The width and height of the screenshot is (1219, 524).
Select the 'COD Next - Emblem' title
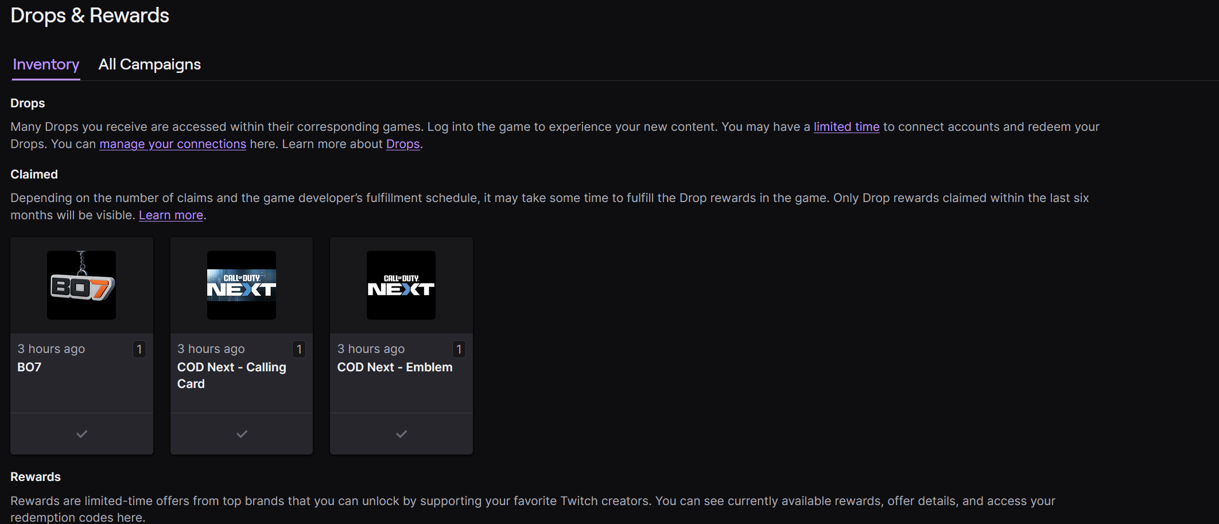point(394,367)
